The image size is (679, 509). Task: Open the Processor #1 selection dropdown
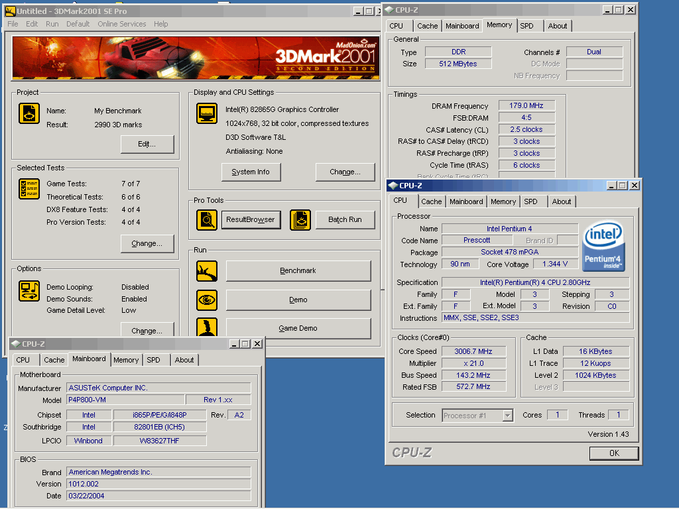[x=507, y=416]
